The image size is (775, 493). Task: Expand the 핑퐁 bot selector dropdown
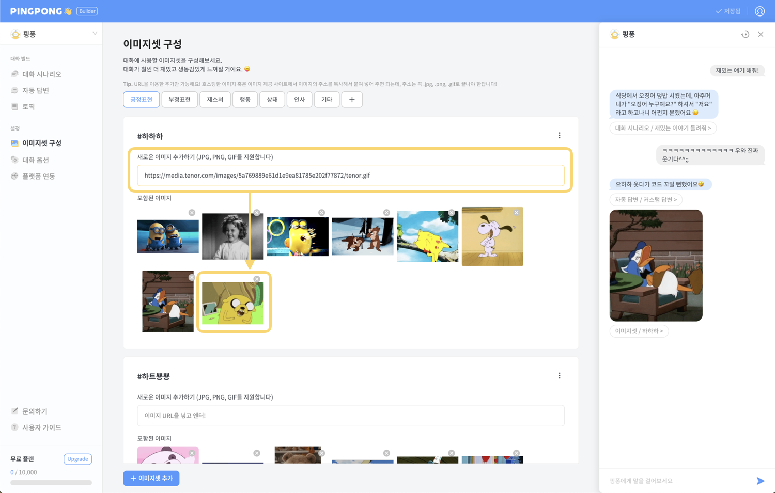pos(95,34)
